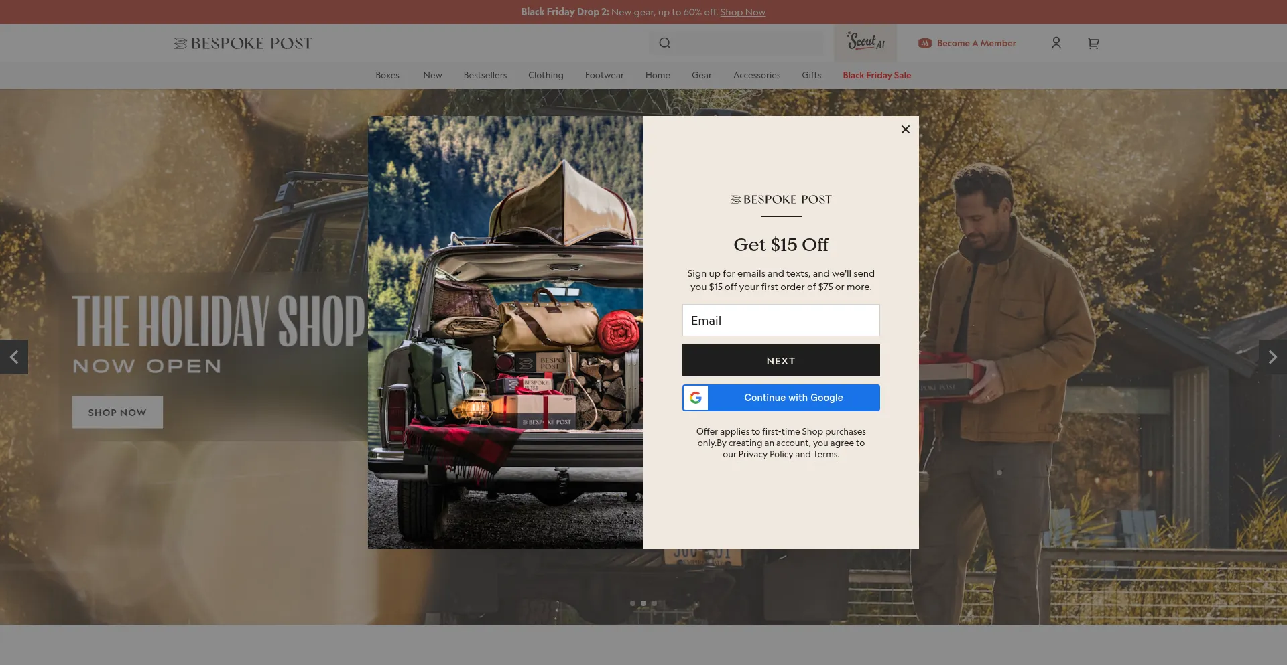Open the Scout AI assistant

[865, 42]
